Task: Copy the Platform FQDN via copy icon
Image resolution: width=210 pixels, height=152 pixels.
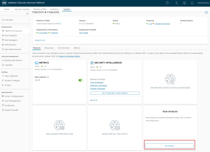Action: click(x=60, y=23)
